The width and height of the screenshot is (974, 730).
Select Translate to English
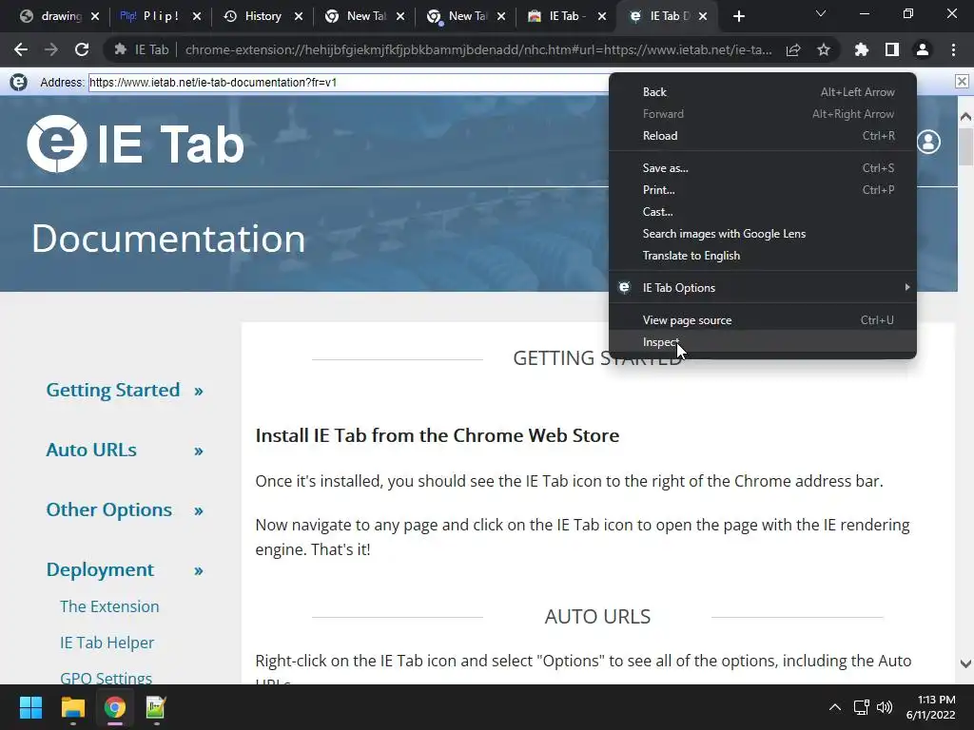coord(762,255)
